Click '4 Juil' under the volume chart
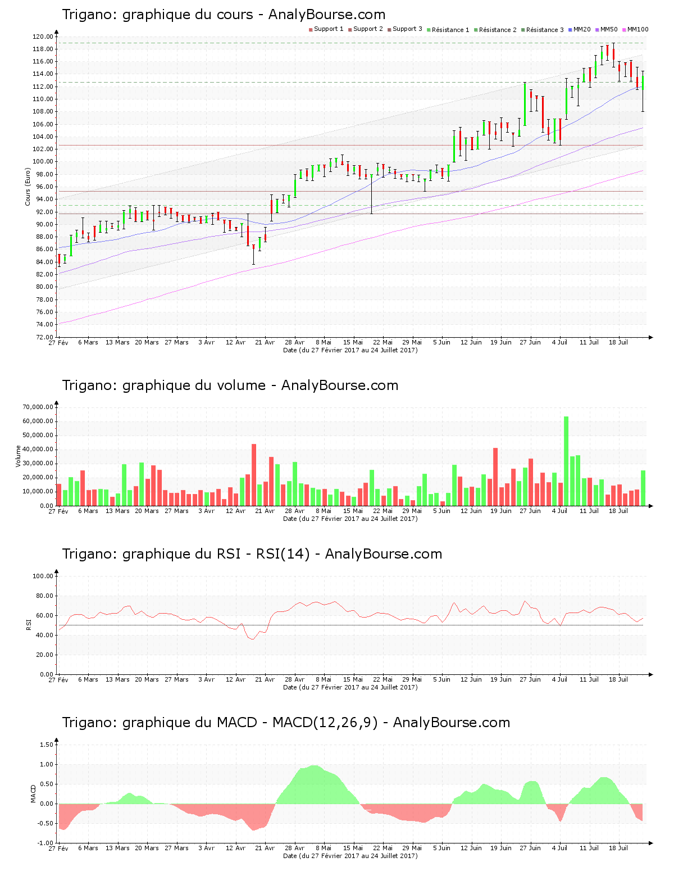 pos(559,511)
